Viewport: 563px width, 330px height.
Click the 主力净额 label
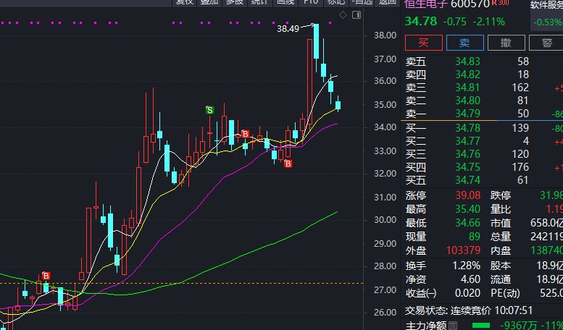pyautogui.click(x=426, y=326)
